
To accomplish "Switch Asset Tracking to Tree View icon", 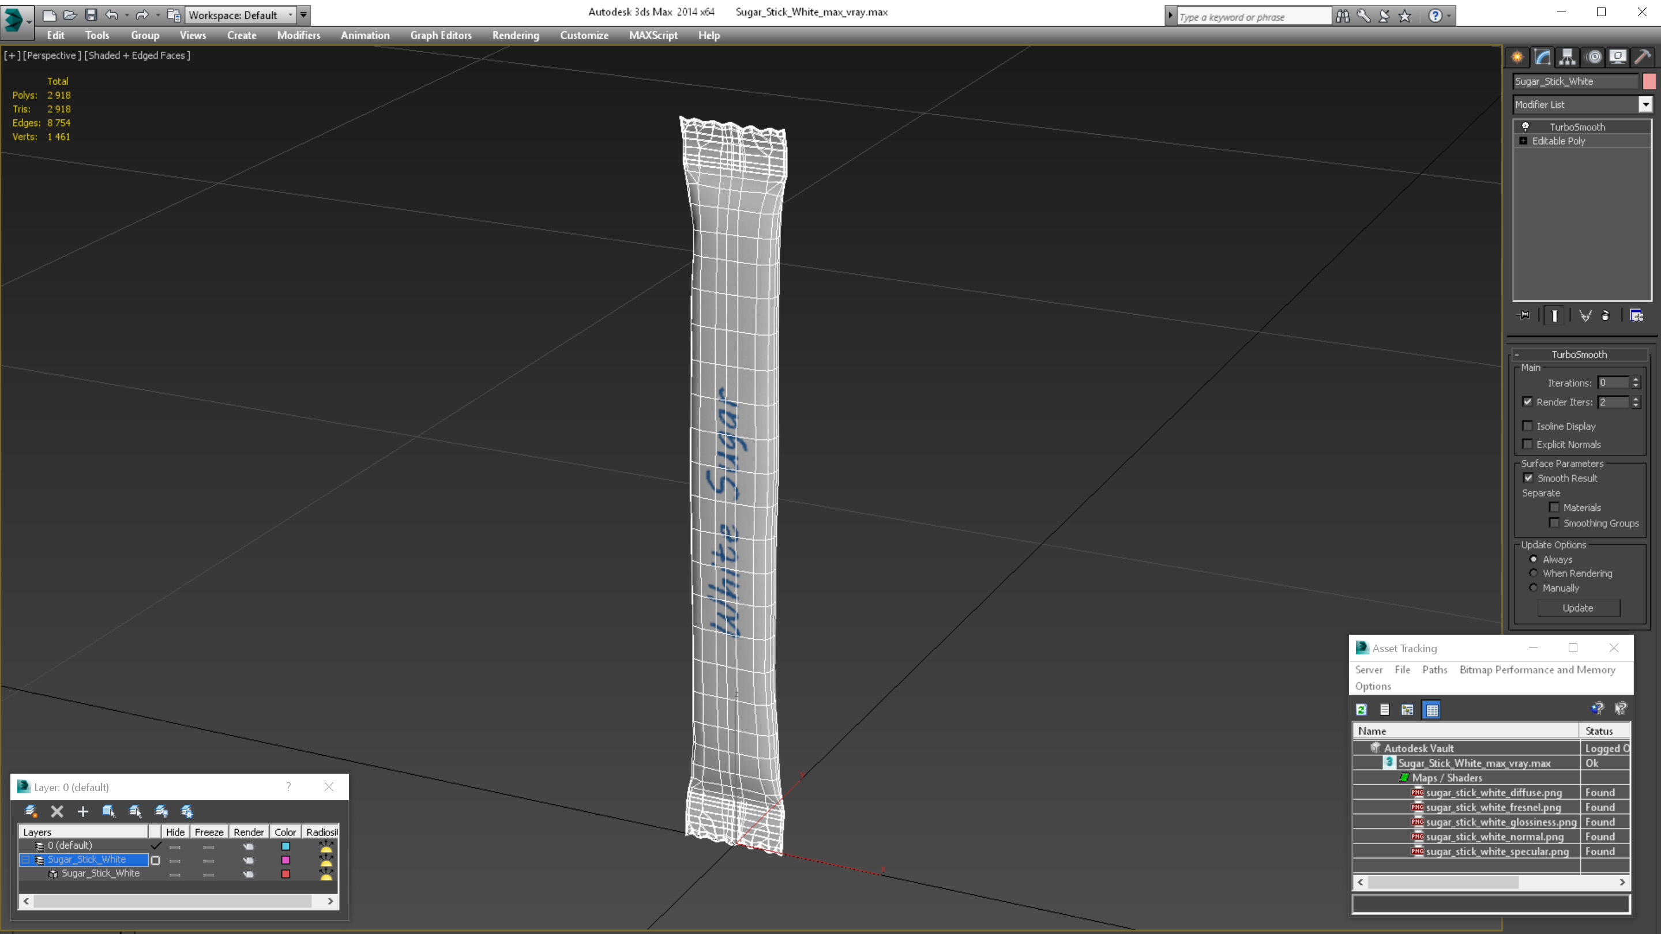I will click(x=1408, y=710).
